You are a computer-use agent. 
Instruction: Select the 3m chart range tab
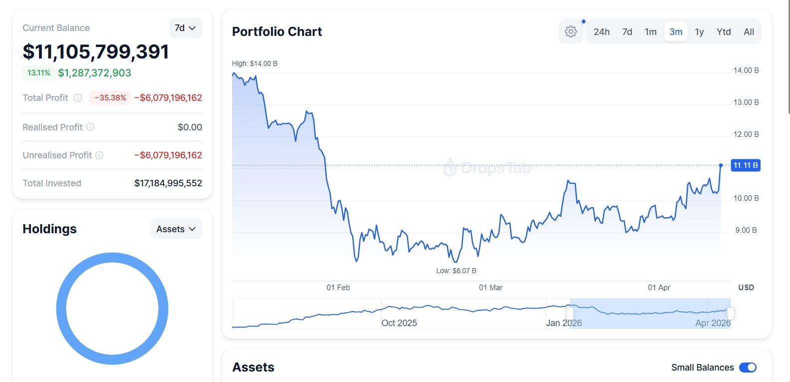pos(676,32)
